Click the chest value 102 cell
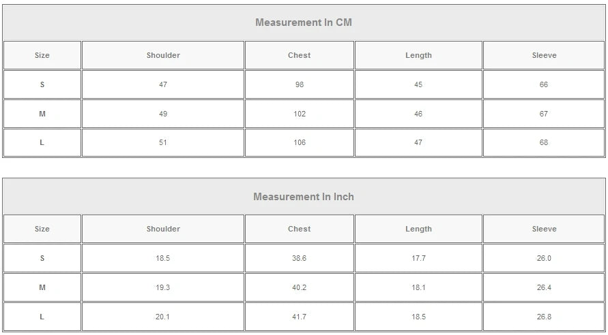 pyautogui.click(x=300, y=114)
